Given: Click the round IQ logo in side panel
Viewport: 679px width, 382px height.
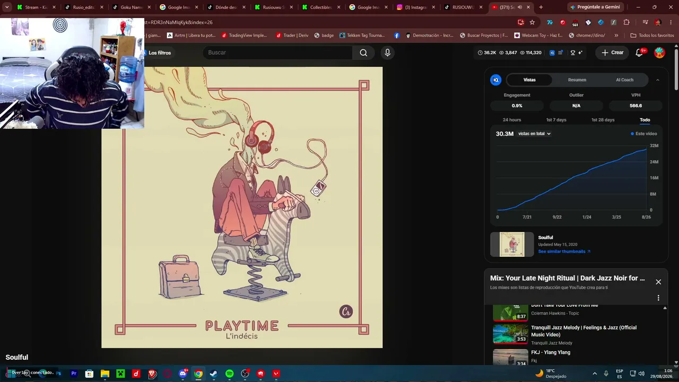Looking at the screenshot, I should 496,80.
